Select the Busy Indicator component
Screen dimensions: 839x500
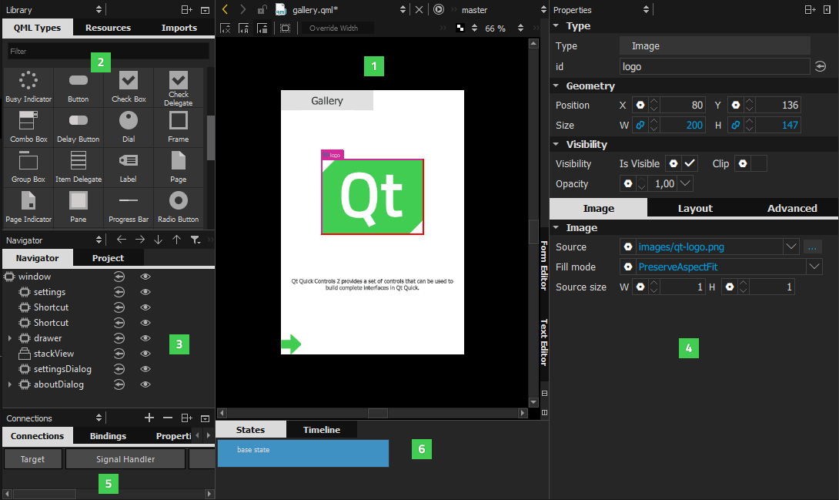[x=28, y=83]
